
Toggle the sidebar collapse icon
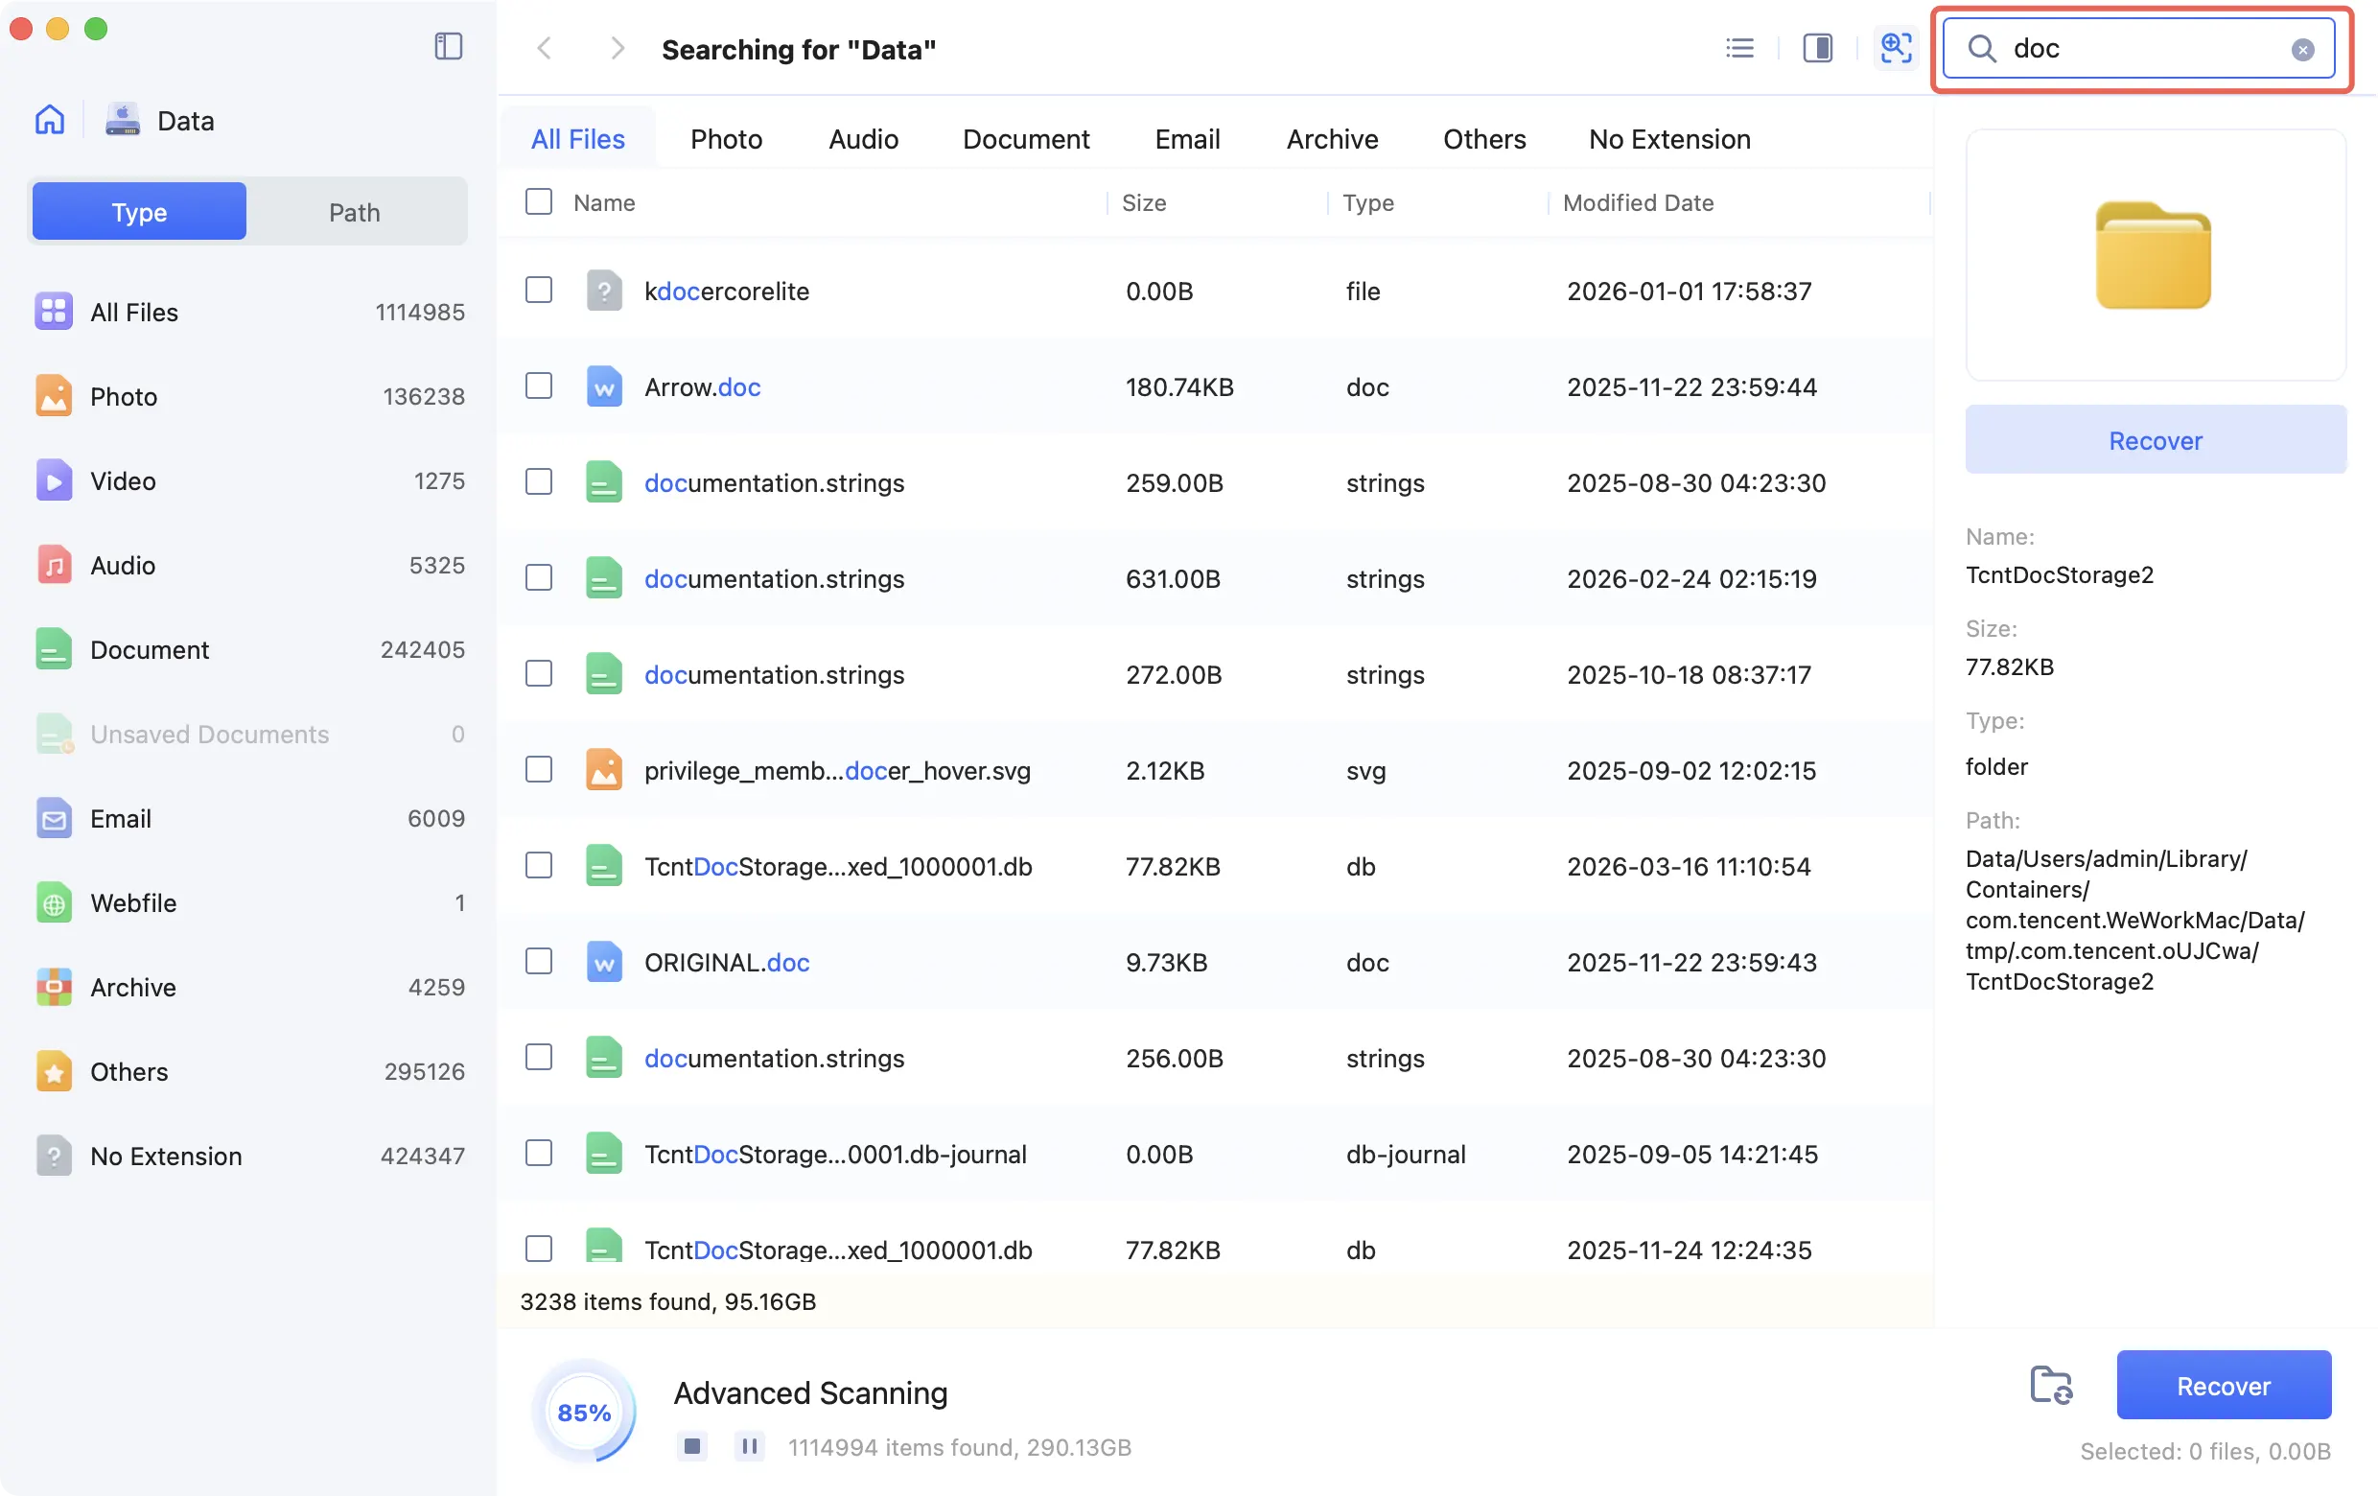449,46
